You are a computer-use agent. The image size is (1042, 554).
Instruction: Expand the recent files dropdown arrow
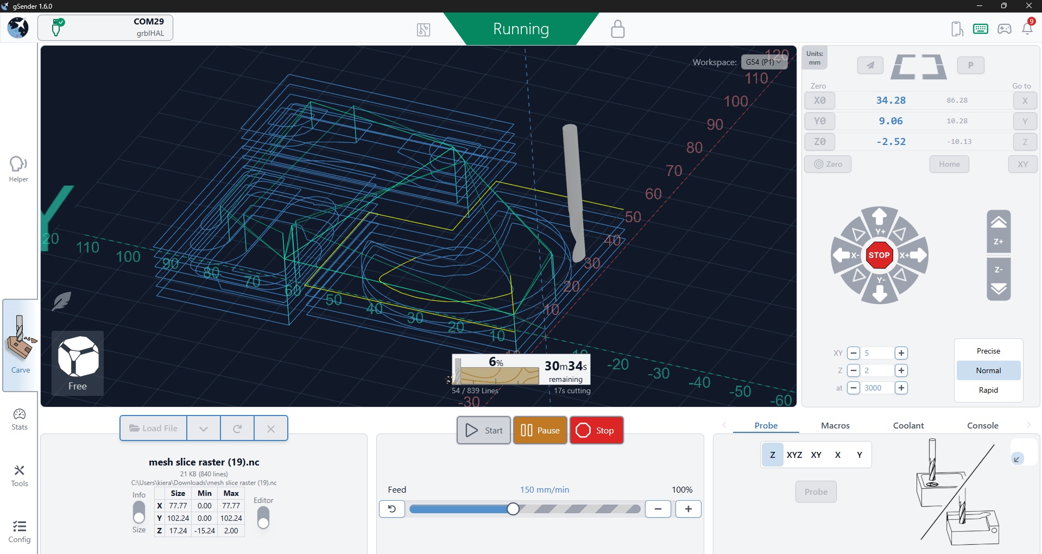pyautogui.click(x=204, y=428)
